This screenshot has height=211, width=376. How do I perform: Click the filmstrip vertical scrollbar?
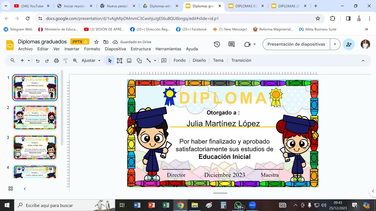(x=62, y=108)
